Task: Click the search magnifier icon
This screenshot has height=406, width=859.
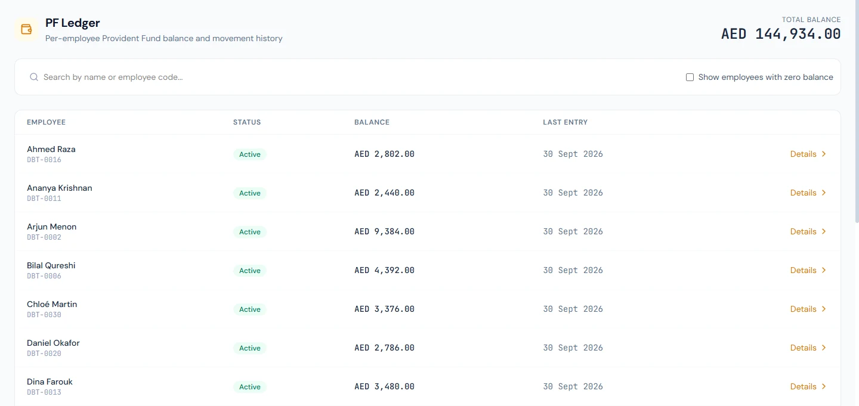Action: point(34,77)
